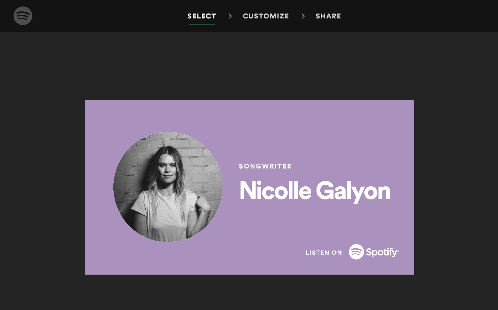Click the Spotify logo in the header
This screenshot has height=310, width=498.
pyautogui.click(x=23, y=16)
